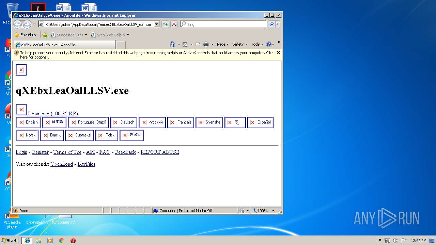The height and width of the screenshot is (245, 436).
Task: Click the REPORT ABUSE link
Action: tap(160, 152)
